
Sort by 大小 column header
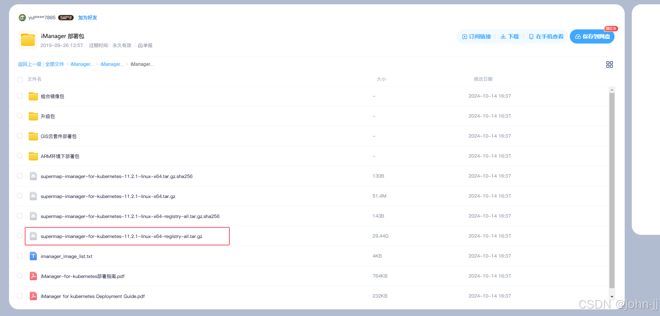381,79
